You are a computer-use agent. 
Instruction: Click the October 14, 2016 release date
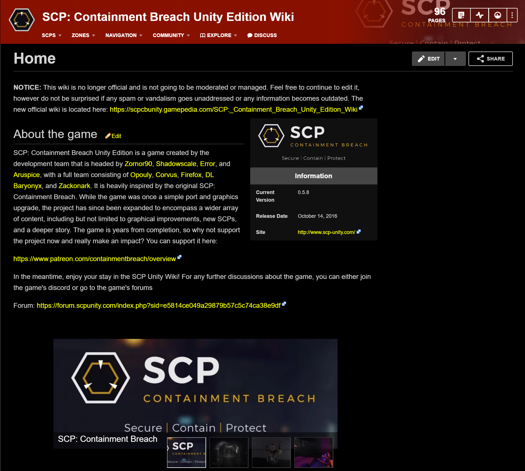pos(317,216)
